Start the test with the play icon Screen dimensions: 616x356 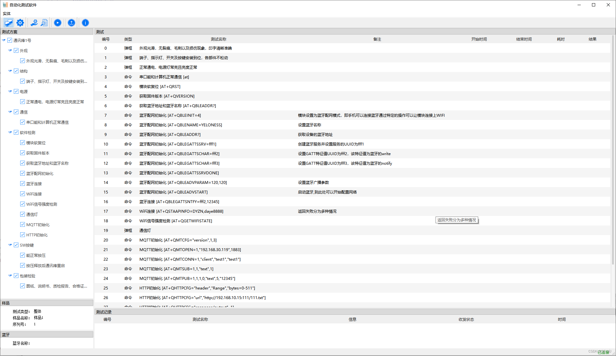[x=58, y=23]
